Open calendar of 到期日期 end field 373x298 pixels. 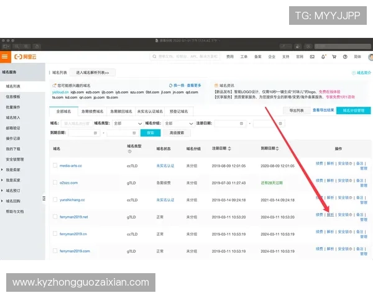pyautogui.click(x=134, y=133)
